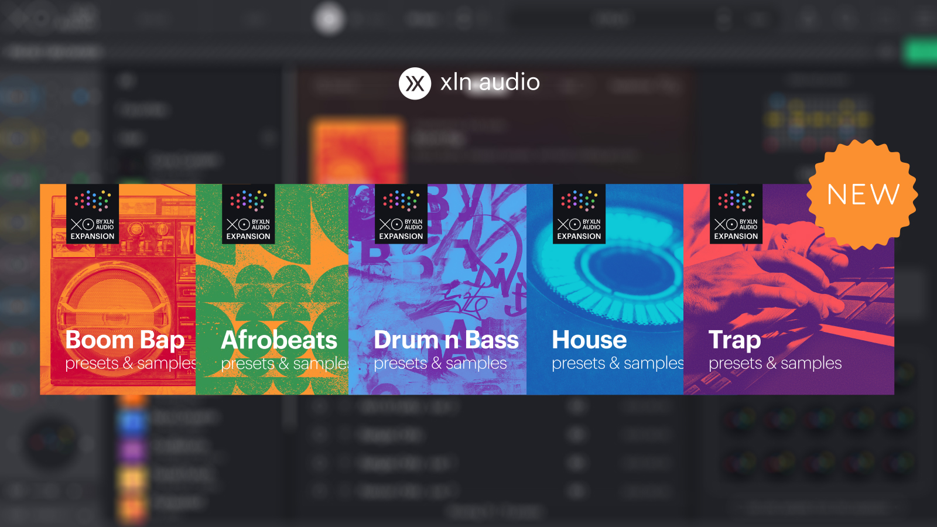The height and width of the screenshot is (527, 937).
Task: Click the 'Drum n Bass' title text
Action: [x=446, y=340]
